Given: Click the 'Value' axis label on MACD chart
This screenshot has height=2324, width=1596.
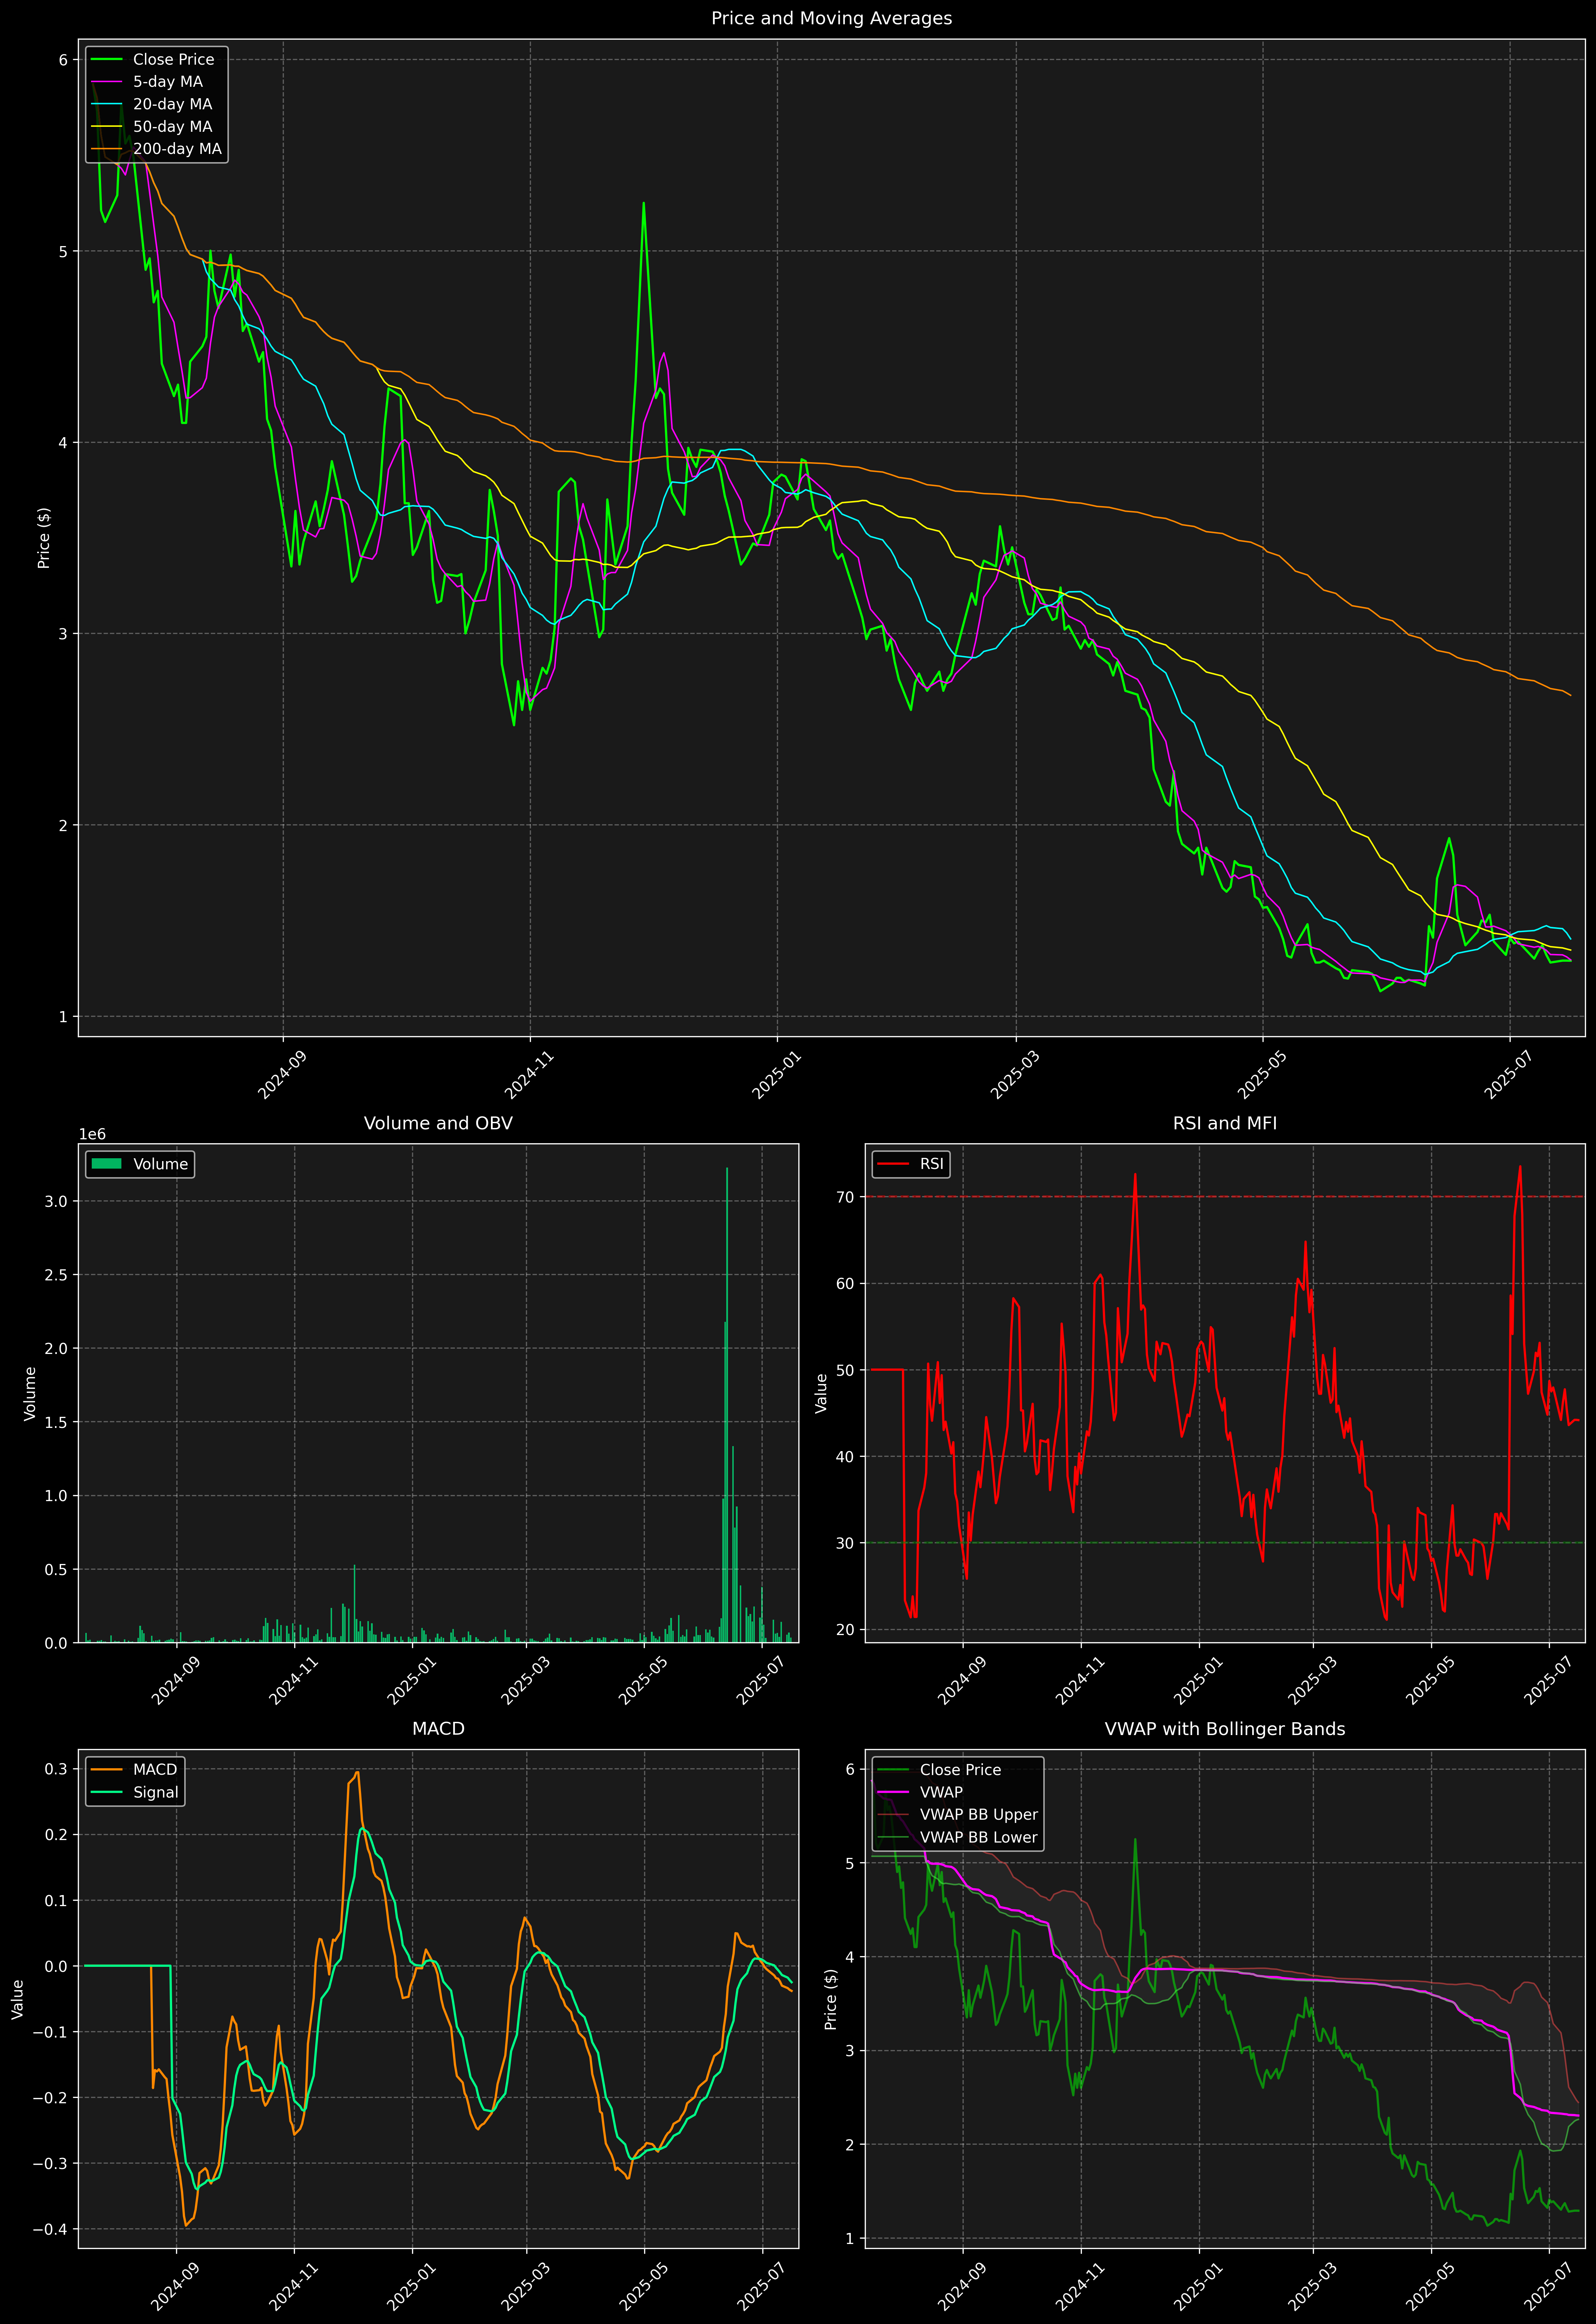Looking at the screenshot, I should [17, 1999].
